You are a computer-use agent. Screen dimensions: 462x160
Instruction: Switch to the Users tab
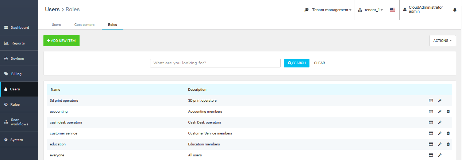pos(56,25)
